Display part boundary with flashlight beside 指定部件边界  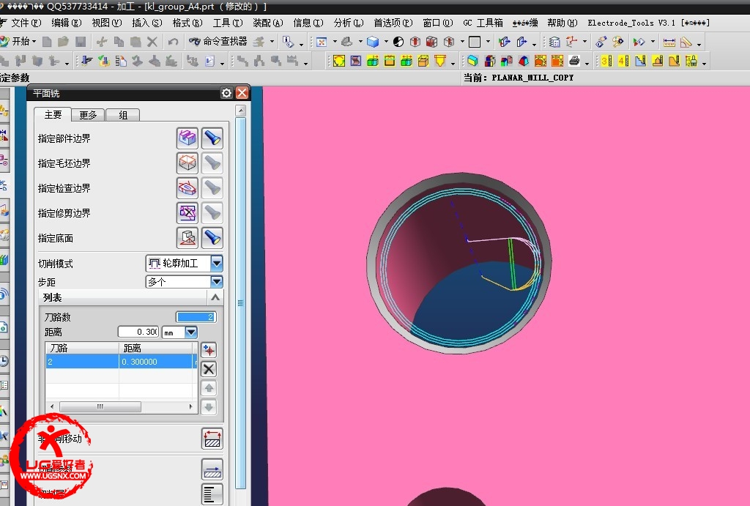[212, 138]
